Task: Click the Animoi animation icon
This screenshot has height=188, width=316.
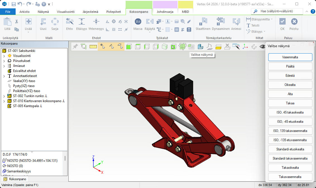Action: point(236,22)
